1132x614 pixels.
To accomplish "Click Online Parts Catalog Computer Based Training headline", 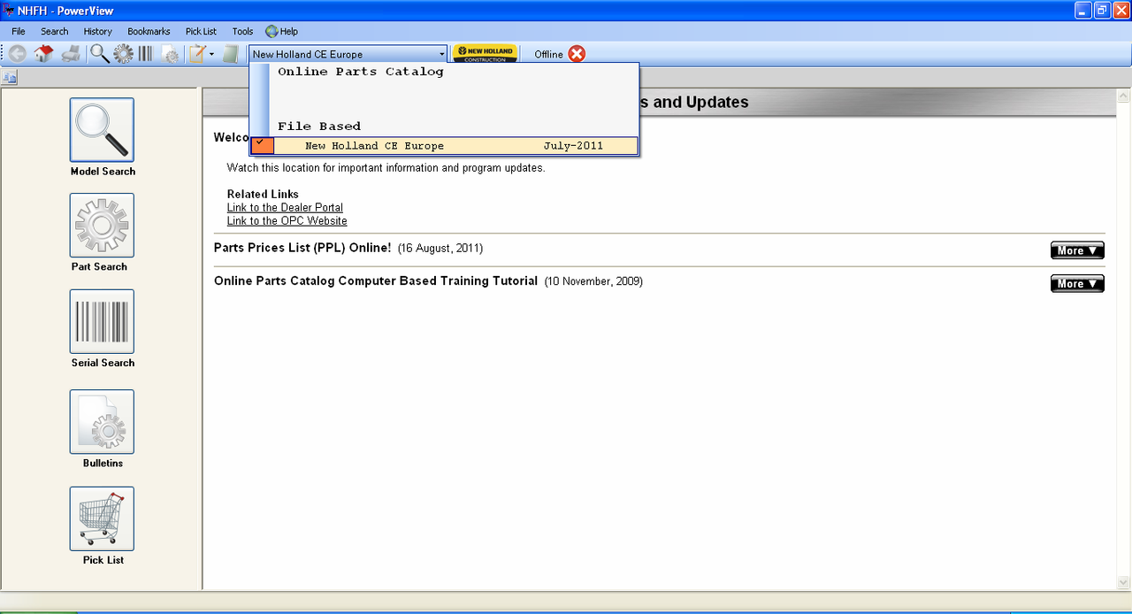I will tap(376, 280).
